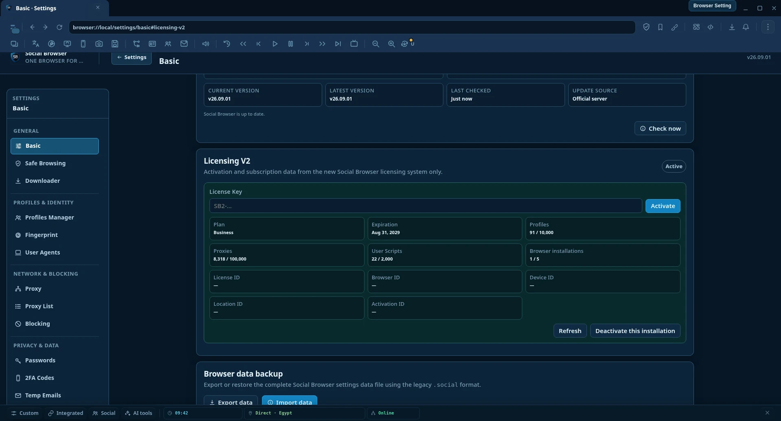Click the camera screenshot icon
This screenshot has height=421, width=781.
(99, 44)
